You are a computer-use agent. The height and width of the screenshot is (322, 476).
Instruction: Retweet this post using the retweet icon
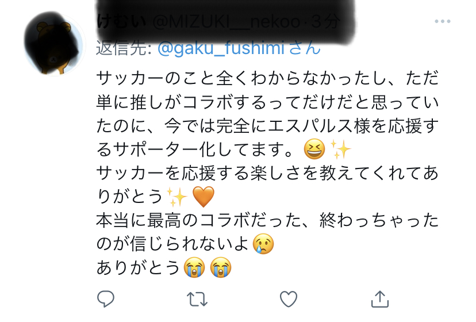click(197, 298)
